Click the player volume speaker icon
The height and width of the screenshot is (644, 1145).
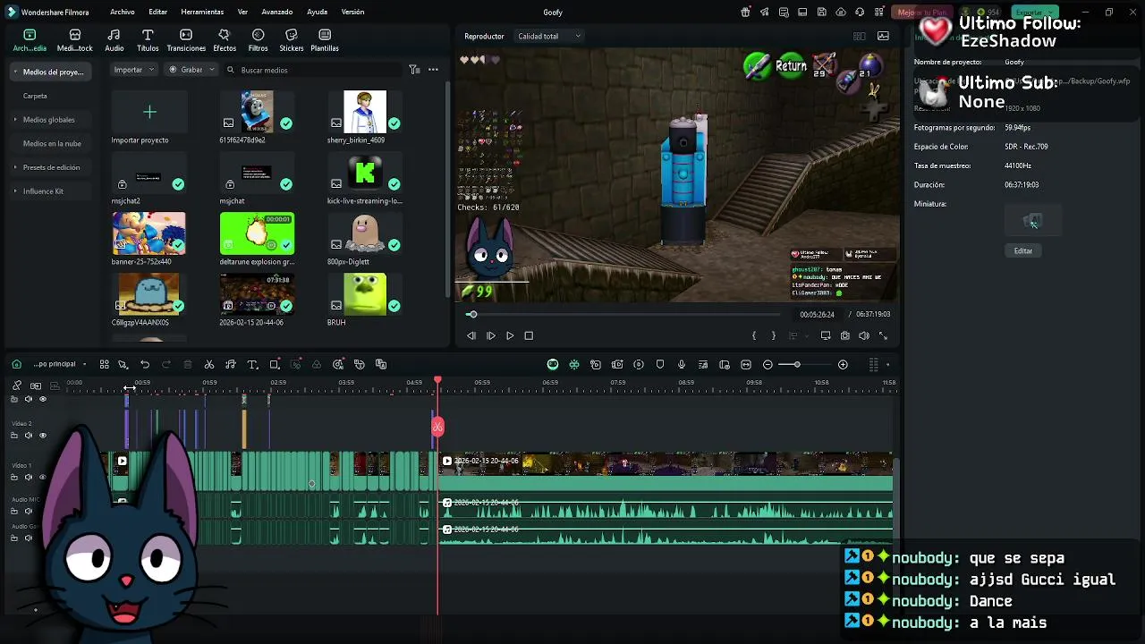coord(864,335)
